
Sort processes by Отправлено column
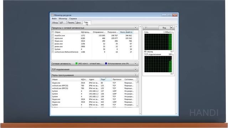tap(99, 32)
